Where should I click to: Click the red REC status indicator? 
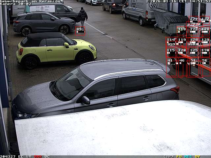pyautogui.click(x=189, y=156)
